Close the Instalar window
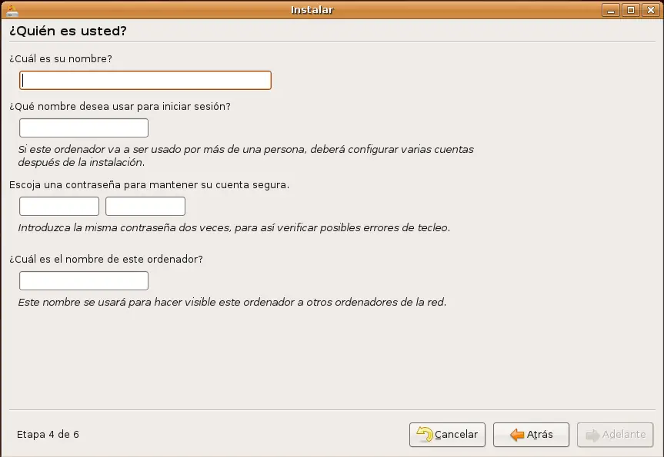The image size is (664, 457). click(650, 10)
